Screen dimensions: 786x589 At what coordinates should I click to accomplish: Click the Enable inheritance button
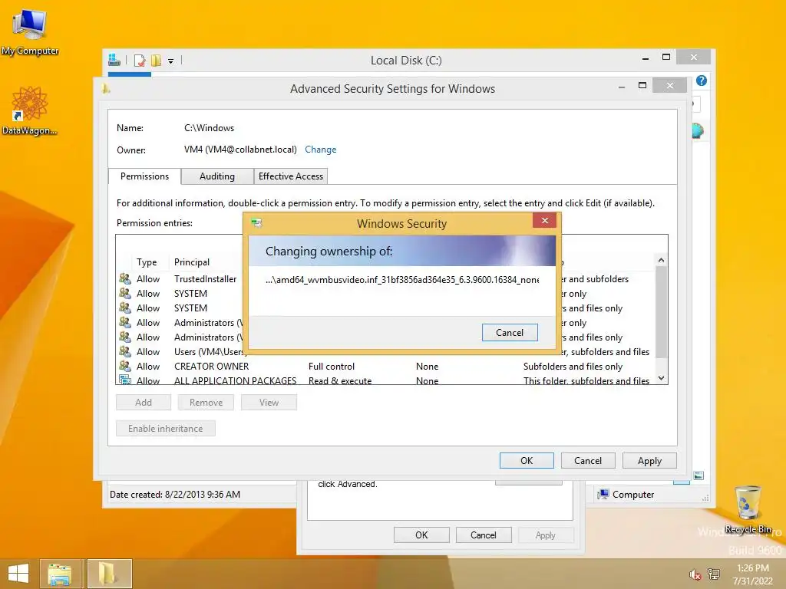click(166, 429)
